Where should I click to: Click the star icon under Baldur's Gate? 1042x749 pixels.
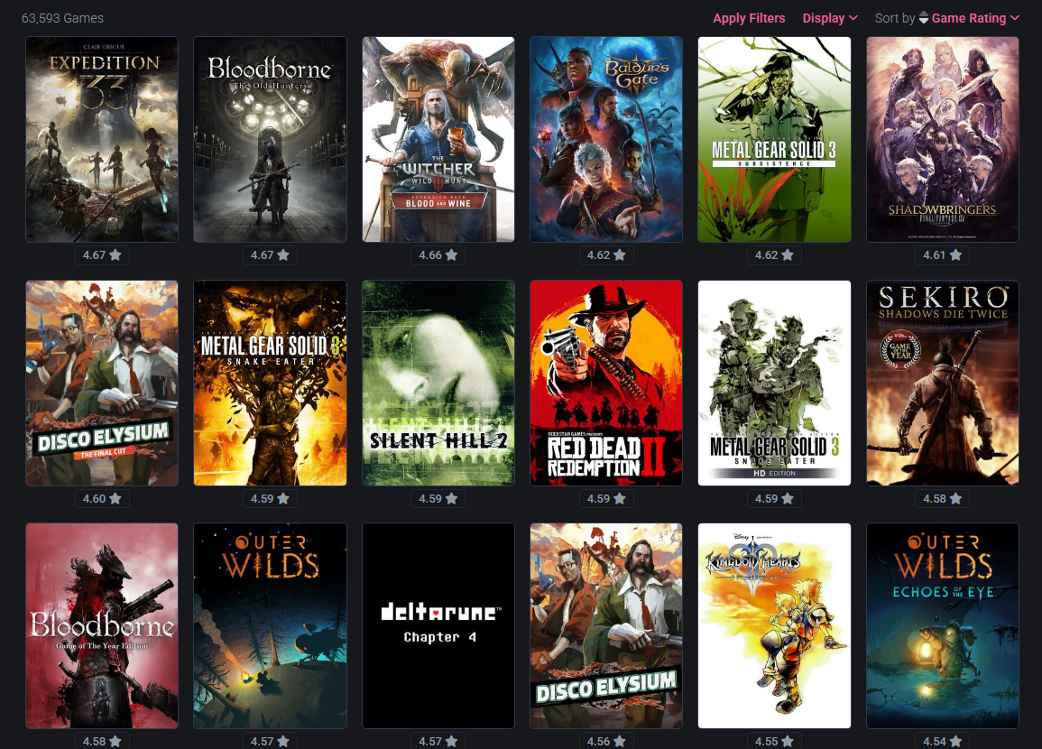pyautogui.click(x=620, y=254)
